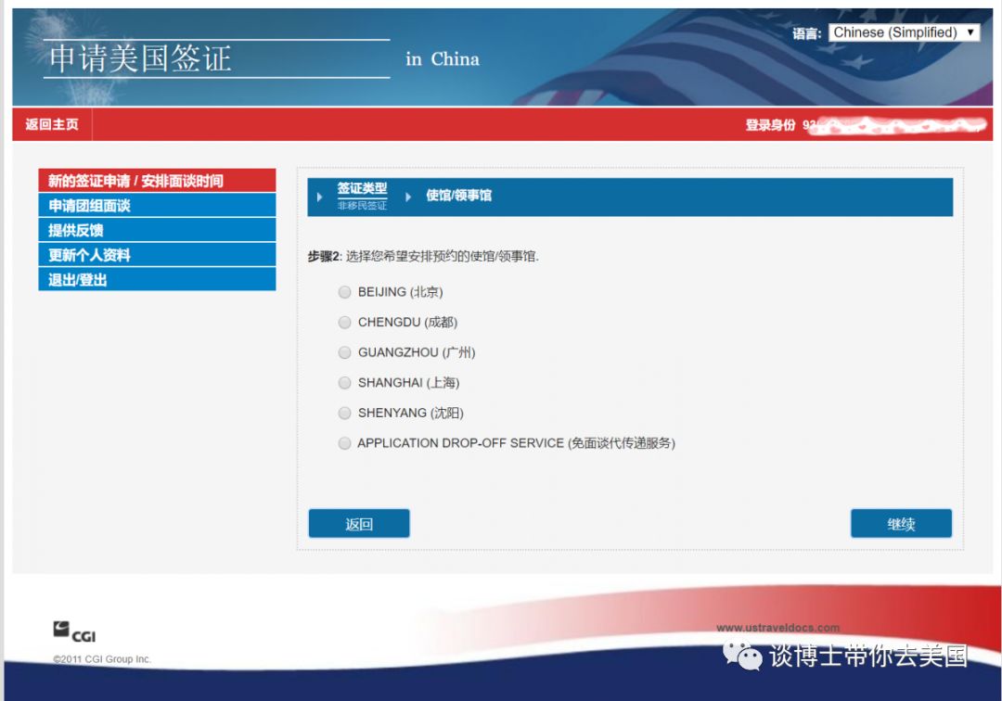1002x701 pixels.
Task: Open the 语言 language dropdown
Action: (914, 32)
